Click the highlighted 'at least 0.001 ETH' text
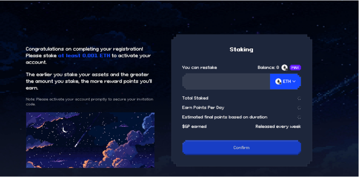 coord(84,56)
